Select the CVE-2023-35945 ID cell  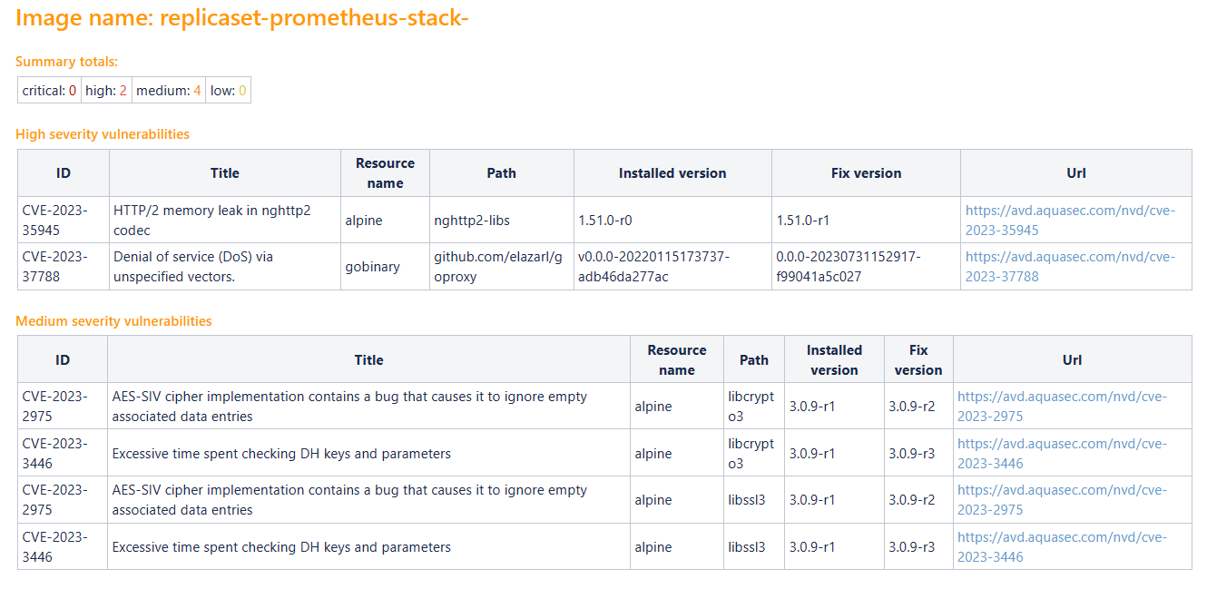62,220
